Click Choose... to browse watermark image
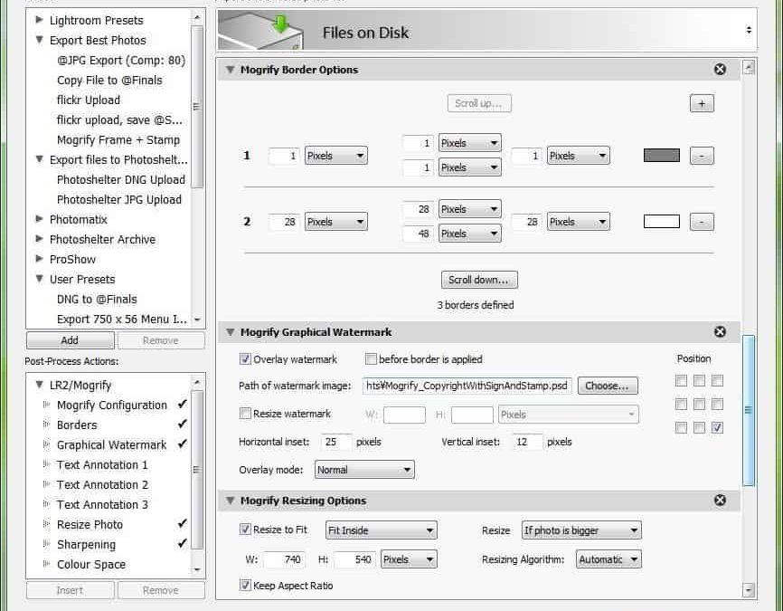The height and width of the screenshot is (611, 783). pyautogui.click(x=608, y=386)
